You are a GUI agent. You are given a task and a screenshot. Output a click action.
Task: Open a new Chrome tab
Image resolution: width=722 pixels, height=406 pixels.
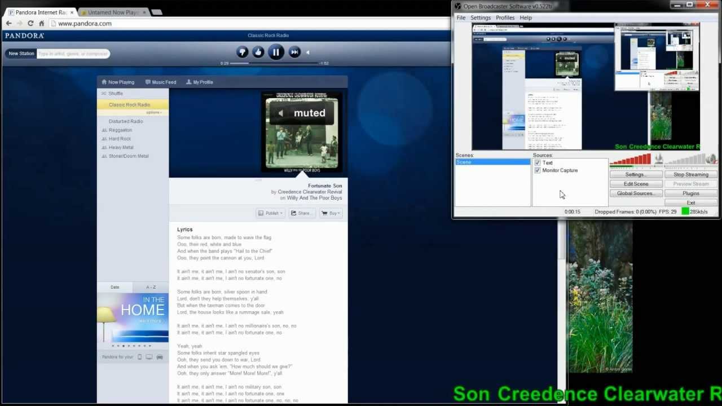[156, 12]
